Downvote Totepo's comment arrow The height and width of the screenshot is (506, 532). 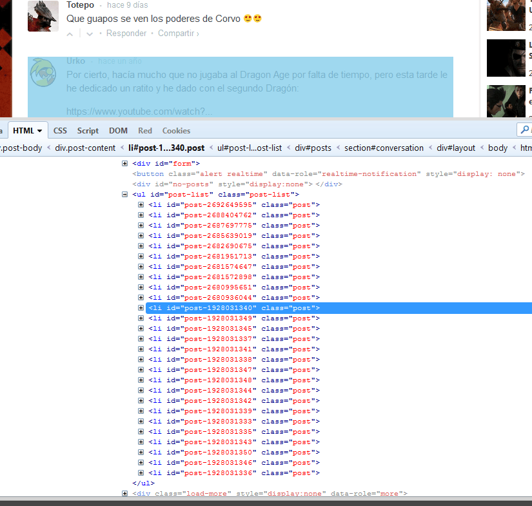click(90, 34)
